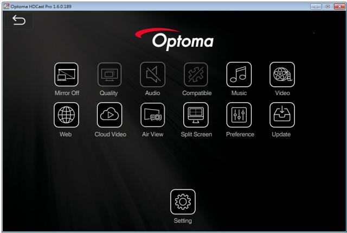Click the Optoma logo

pos(175,39)
